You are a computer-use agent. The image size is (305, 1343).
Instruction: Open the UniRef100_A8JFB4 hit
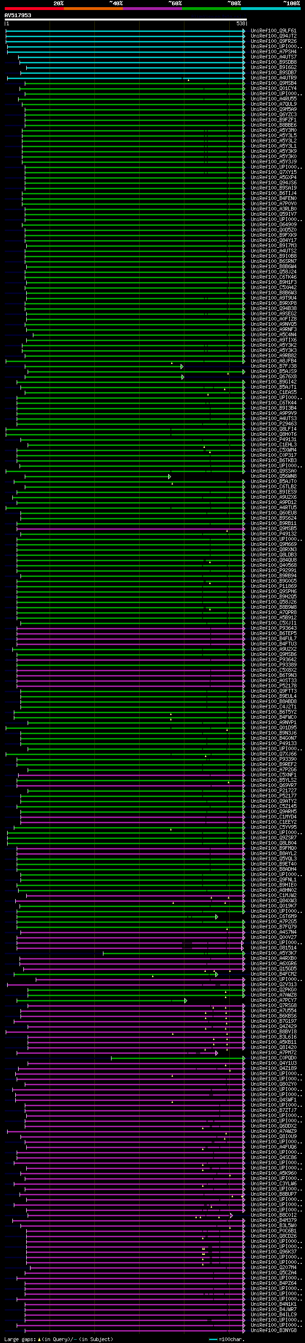point(273,361)
